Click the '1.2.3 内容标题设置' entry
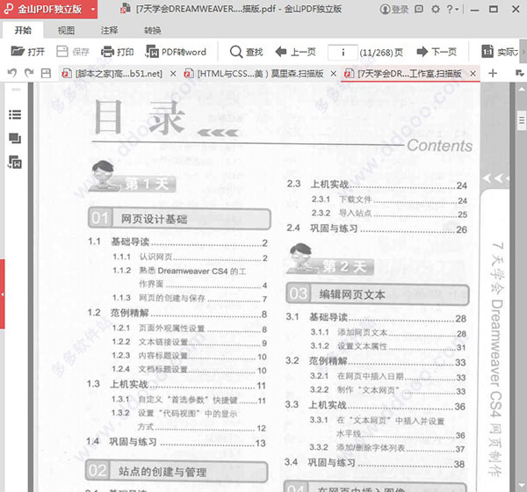 point(189,356)
